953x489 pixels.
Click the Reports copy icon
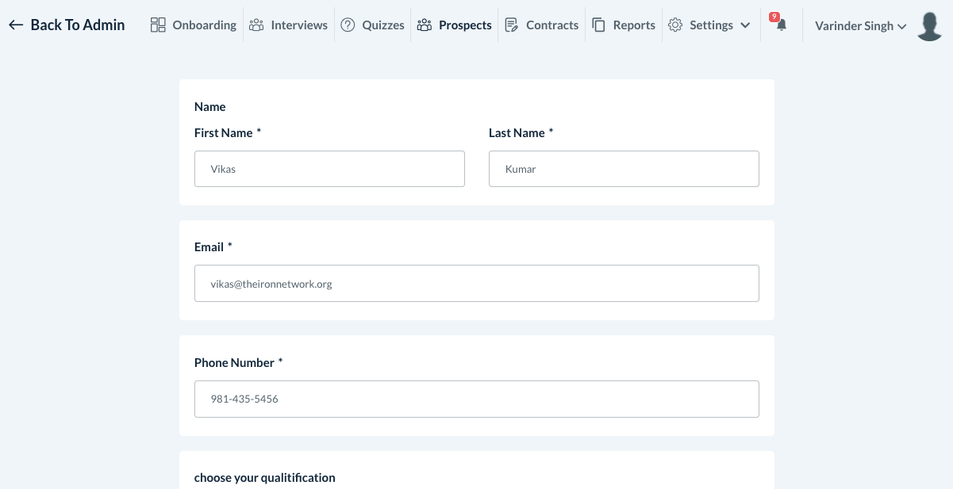pyautogui.click(x=599, y=25)
